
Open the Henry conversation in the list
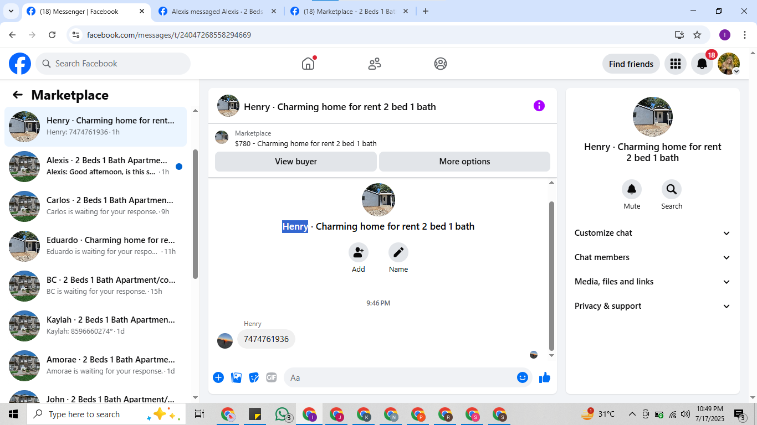(95, 127)
